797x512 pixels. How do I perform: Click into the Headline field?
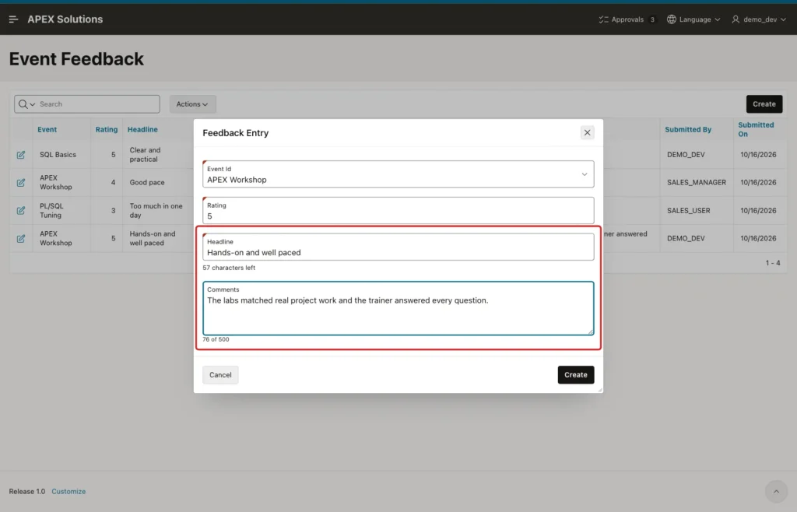tap(398, 247)
